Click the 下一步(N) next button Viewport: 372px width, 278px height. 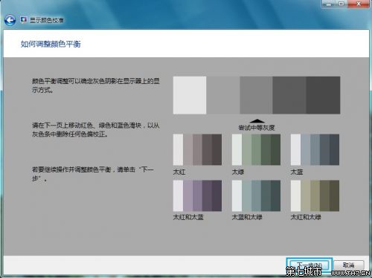(309, 265)
